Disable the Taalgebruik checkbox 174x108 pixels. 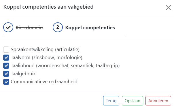[x=6, y=74]
